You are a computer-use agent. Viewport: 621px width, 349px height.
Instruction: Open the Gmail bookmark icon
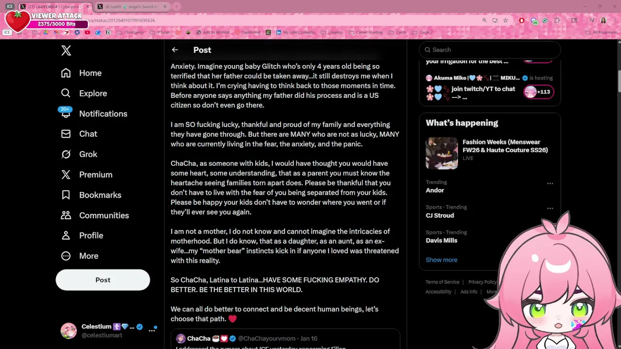click(x=56, y=32)
